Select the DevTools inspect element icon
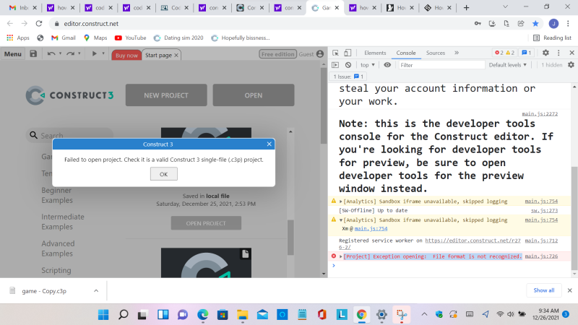Screen dimensions: 578x325 click(335, 53)
